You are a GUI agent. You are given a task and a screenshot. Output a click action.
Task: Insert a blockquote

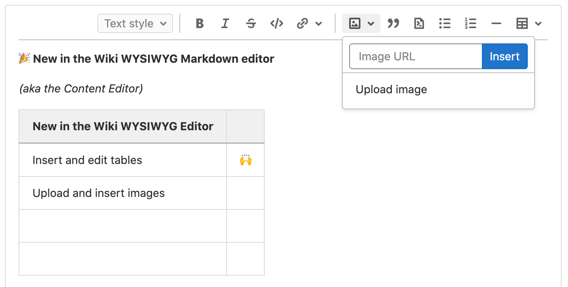coord(393,23)
